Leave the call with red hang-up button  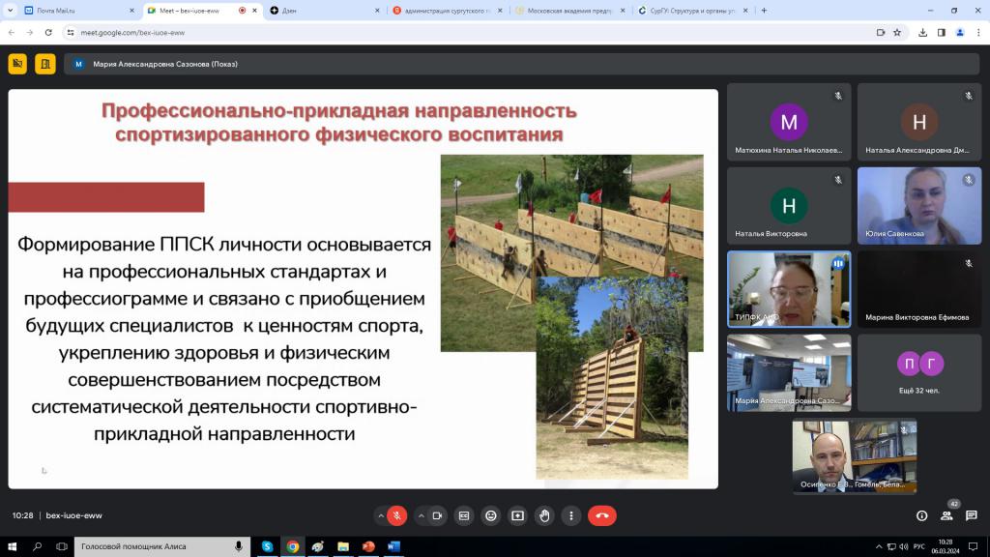pyautogui.click(x=601, y=515)
